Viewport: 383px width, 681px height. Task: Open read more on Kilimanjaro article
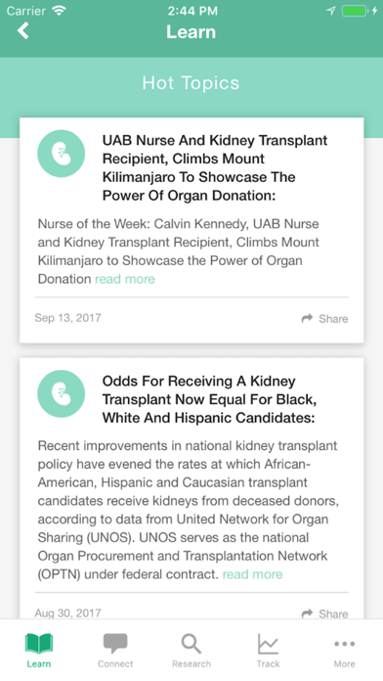coord(125,279)
